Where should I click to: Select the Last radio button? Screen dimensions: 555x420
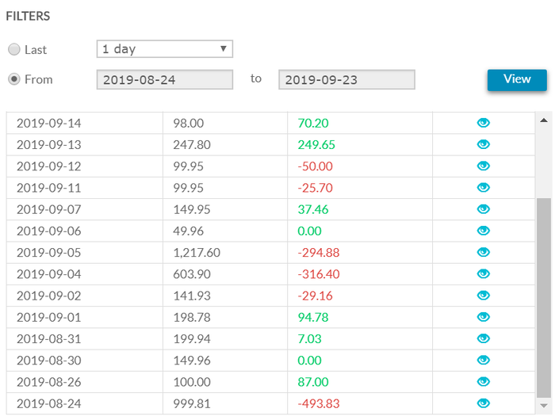[14, 50]
